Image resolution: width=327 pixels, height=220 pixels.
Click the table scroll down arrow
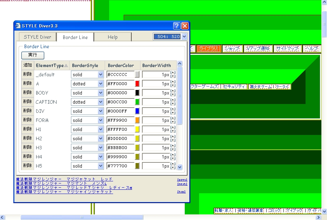(x=179, y=167)
